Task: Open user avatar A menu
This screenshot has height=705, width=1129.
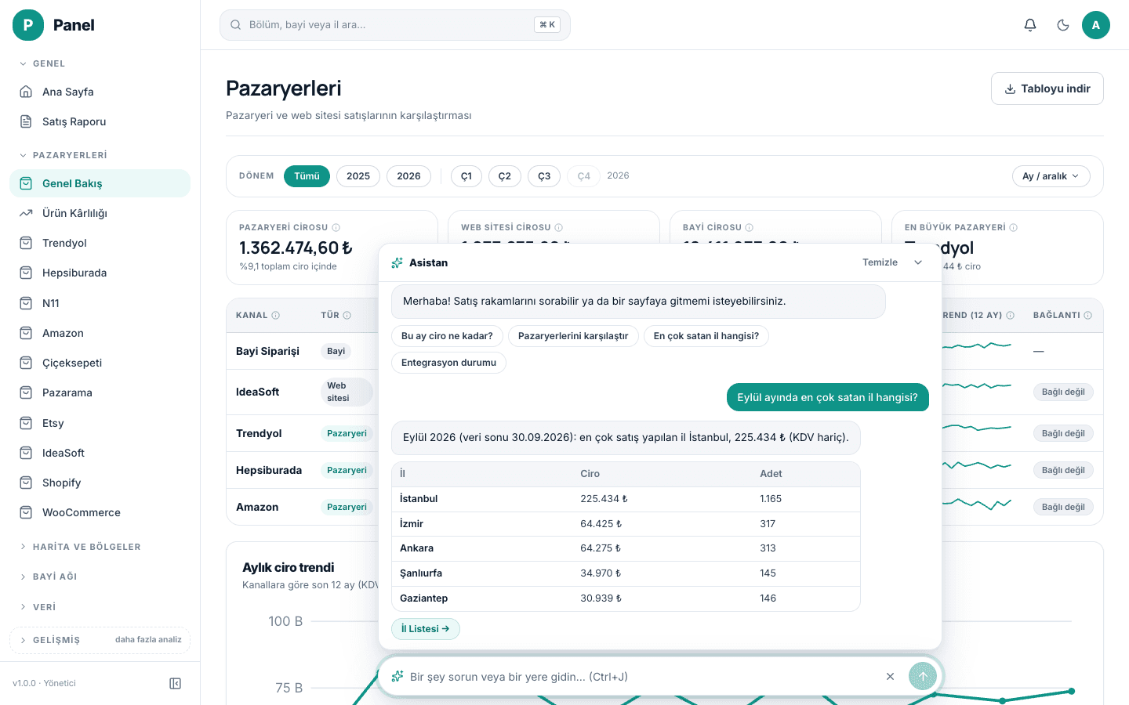Action: click(x=1096, y=25)
